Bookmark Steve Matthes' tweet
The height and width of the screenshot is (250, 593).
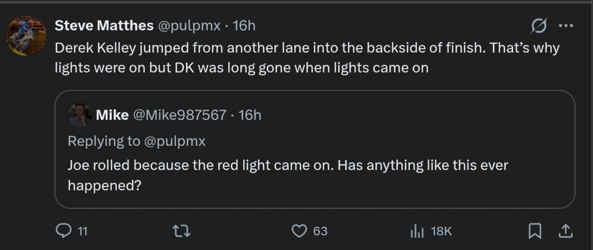pos(534,231)
